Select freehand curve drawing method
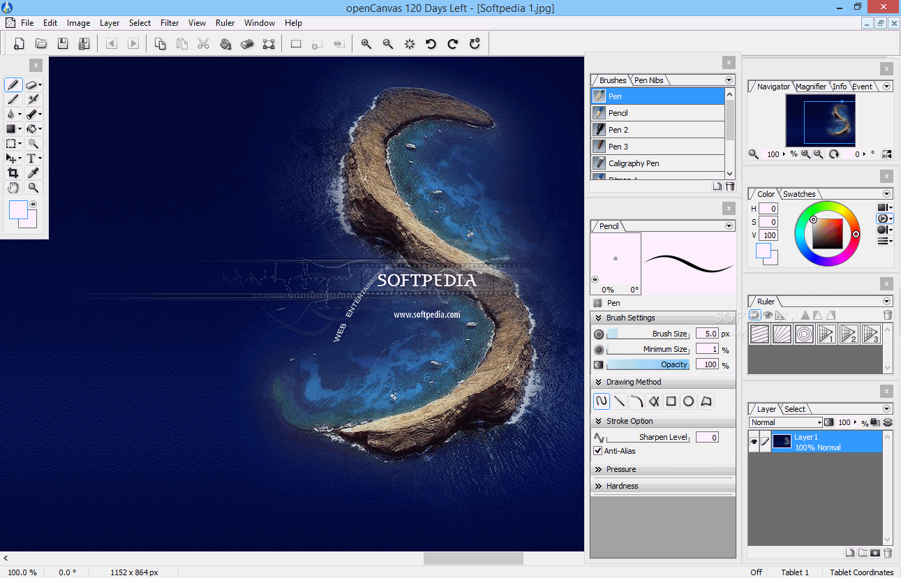The height and width of the screenshot is (578, 901). pyautogui.click(x=602, y=401)
